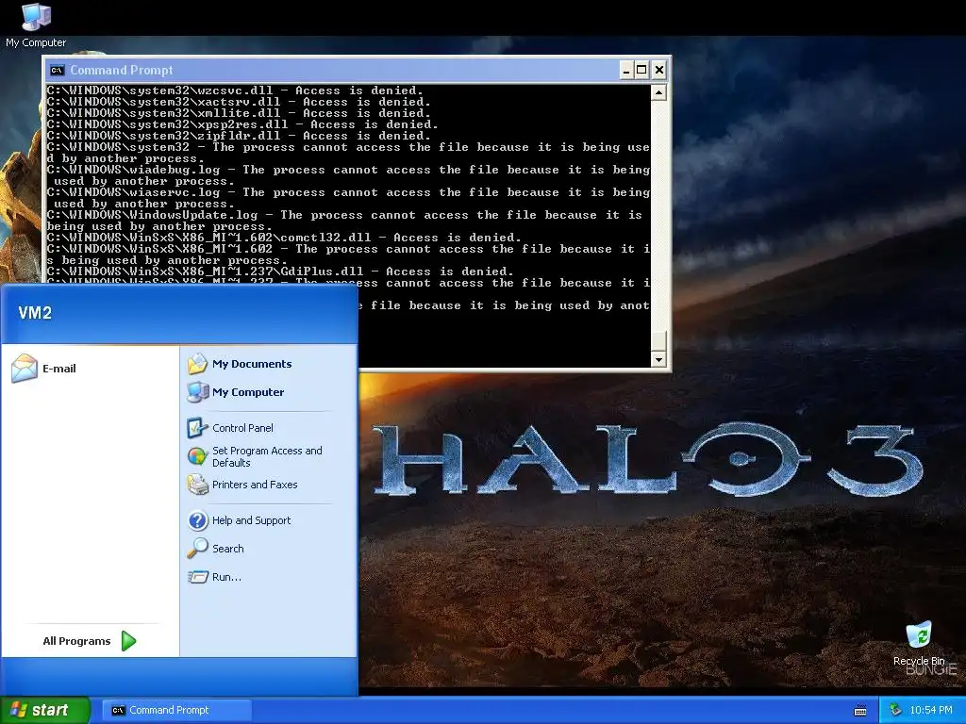Image resolution: width=966 pixels, height=724 pixels.
Task: Expand All Programs green arrow
Action: 128,641
